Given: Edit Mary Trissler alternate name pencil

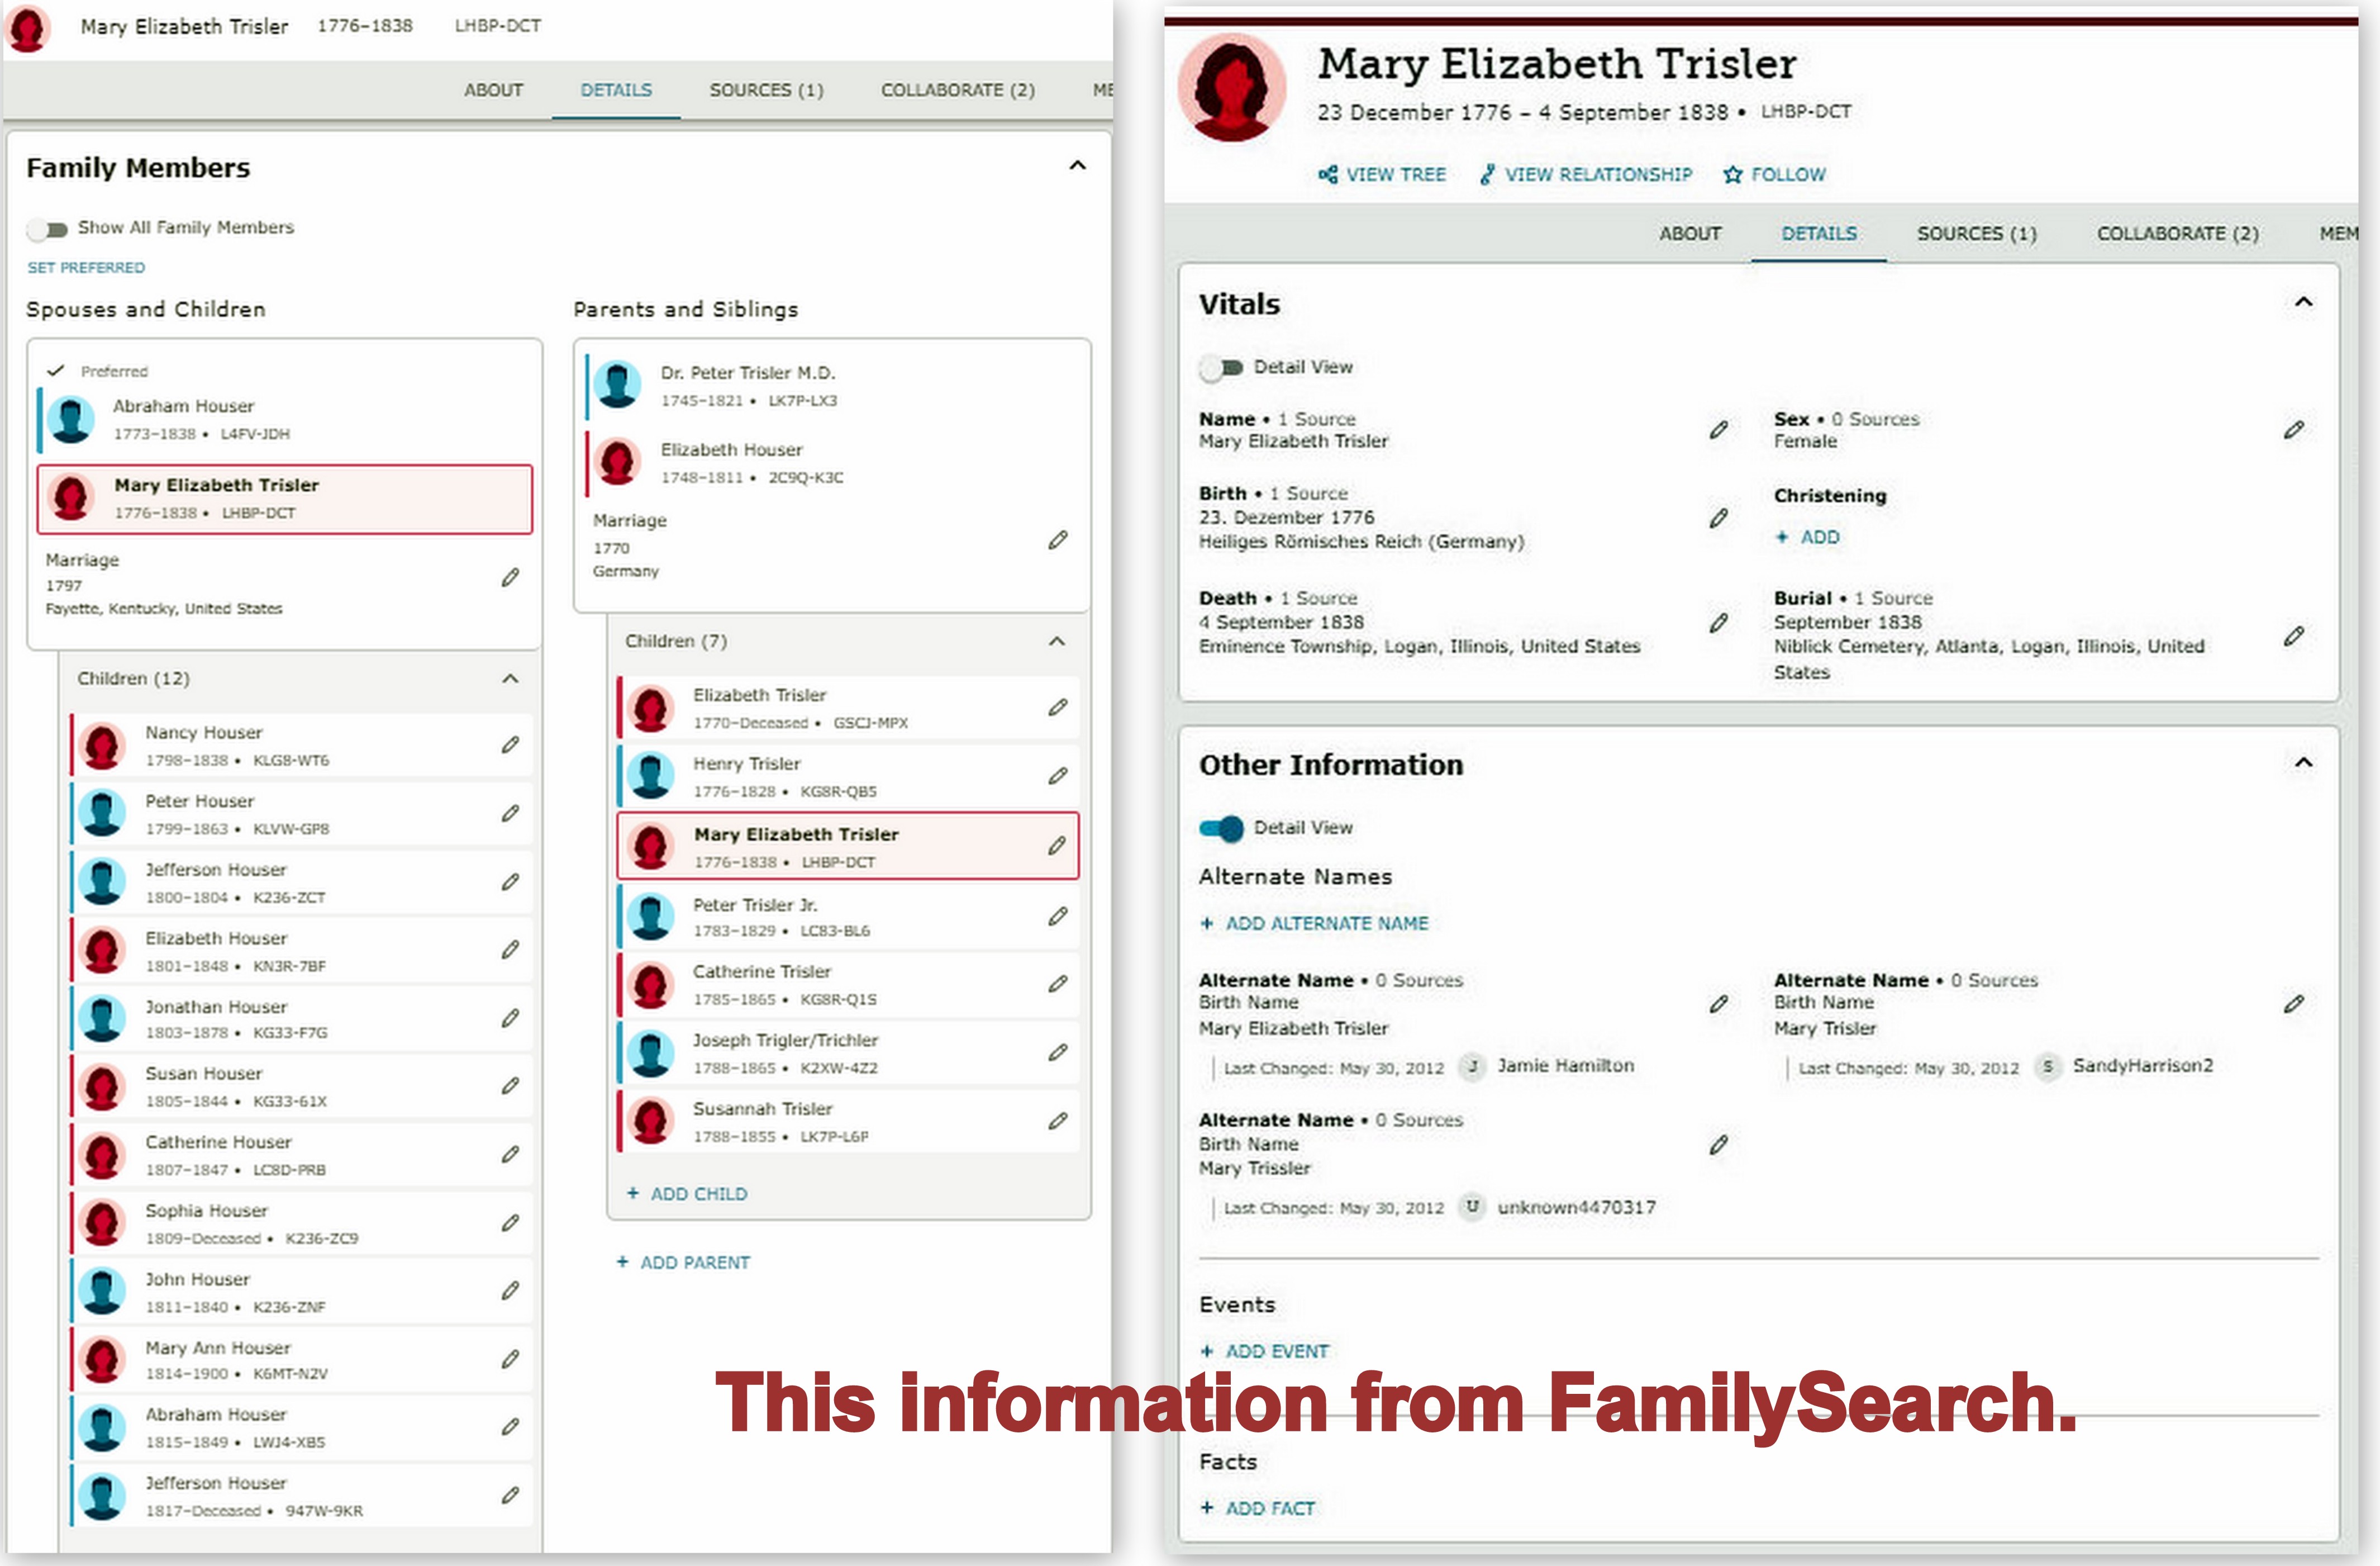Looking at the screenshot, I should pos(1718,1145).
